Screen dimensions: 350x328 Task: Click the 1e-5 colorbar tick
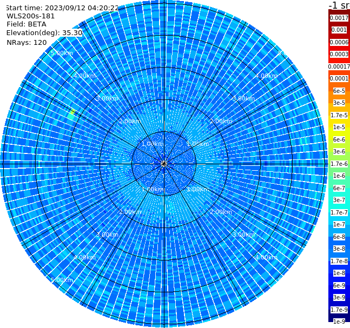339,127
